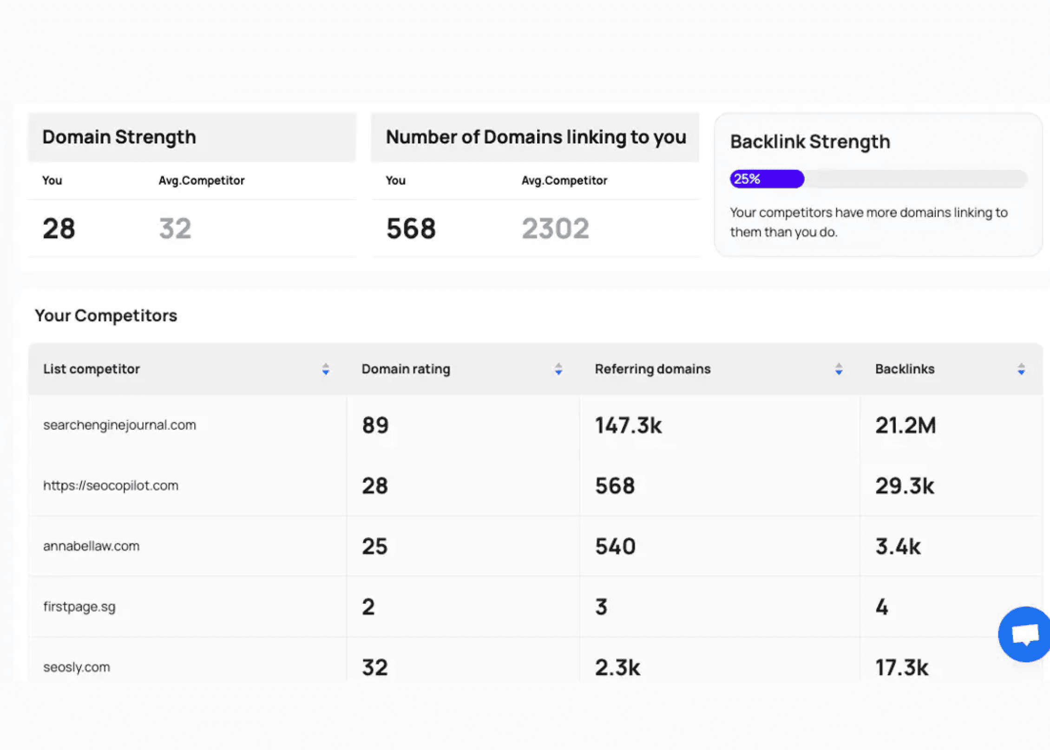Open searchenginejournal.com competitor entry
The height and width of the screenshot is (750, 1050).
(x=119, y=425)
